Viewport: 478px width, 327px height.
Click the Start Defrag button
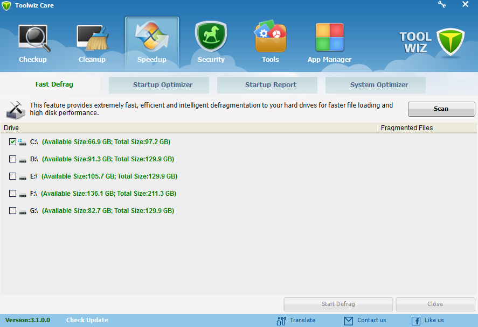click(x=338, y=304)
